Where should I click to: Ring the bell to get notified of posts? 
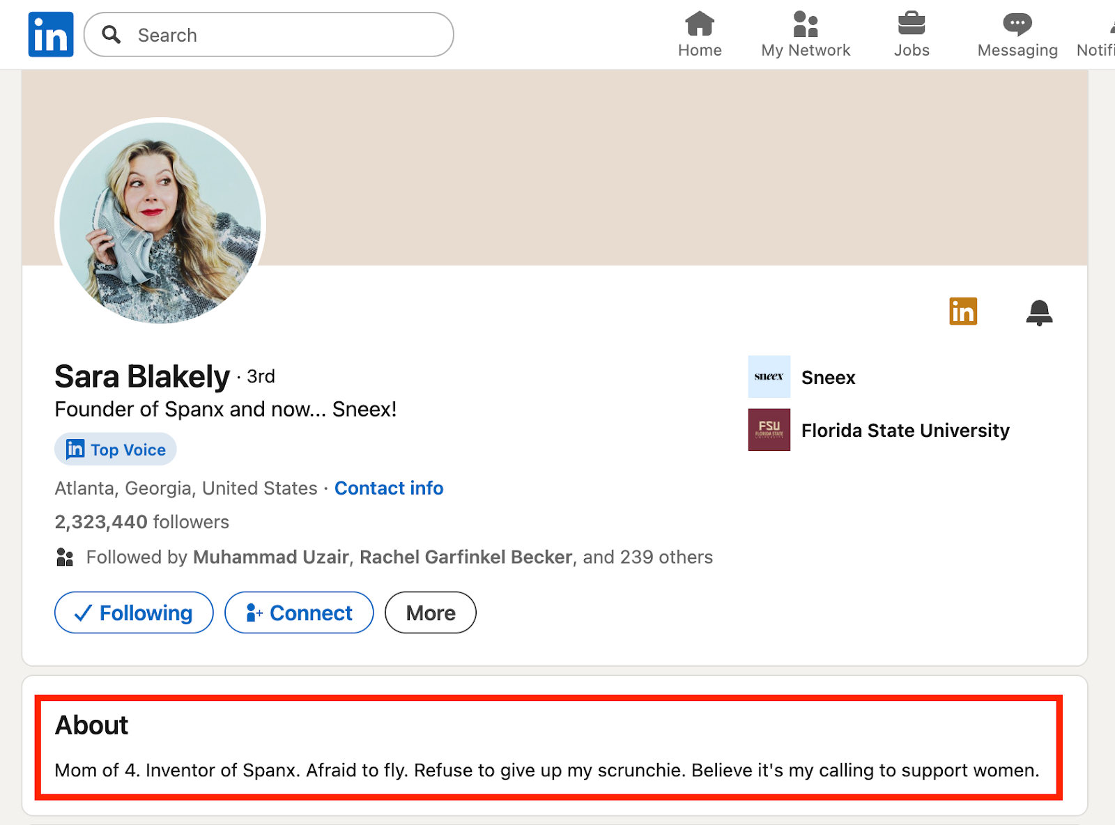click(1040, 312)
